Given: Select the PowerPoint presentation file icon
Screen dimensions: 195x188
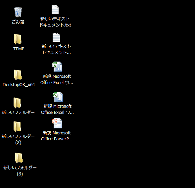Looking at the screenshot, I should click(57, 123).
